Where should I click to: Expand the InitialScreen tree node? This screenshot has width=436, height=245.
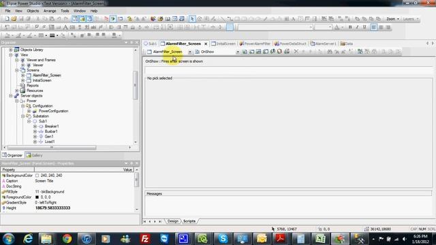(x=22, y=80)
